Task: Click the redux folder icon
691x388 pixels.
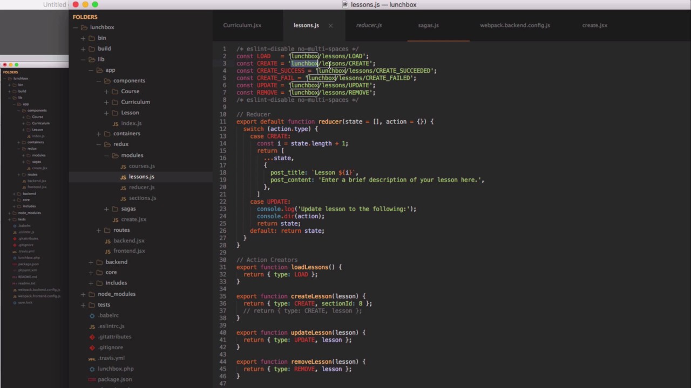Action: tap(107, 144)
